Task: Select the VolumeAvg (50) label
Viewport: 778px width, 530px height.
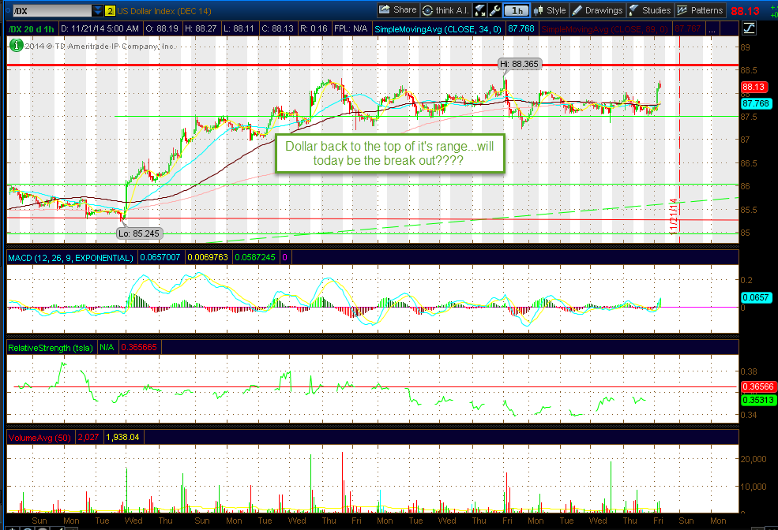Action: [39, 438]
